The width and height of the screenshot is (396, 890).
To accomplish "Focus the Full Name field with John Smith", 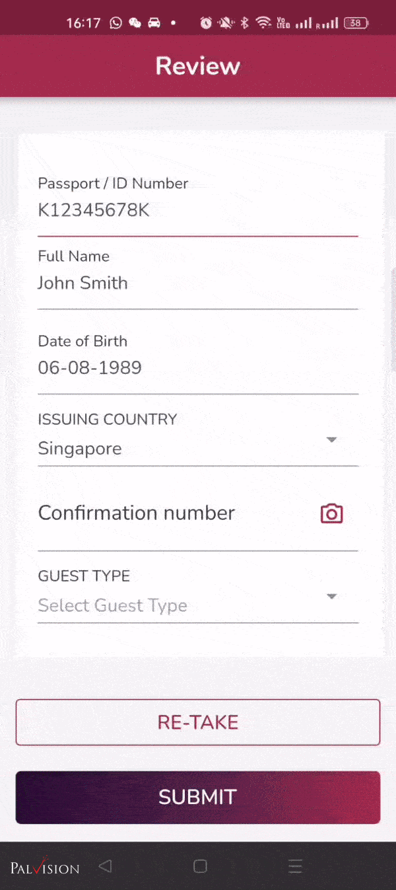I will point(197,283).
